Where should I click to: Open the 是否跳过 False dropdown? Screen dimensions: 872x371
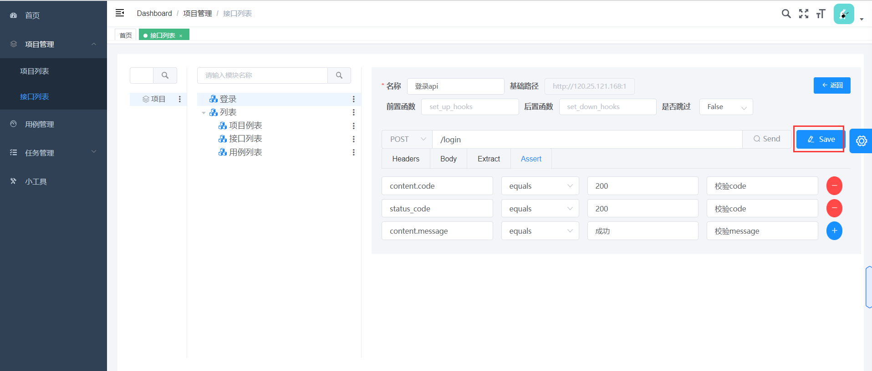726,107
